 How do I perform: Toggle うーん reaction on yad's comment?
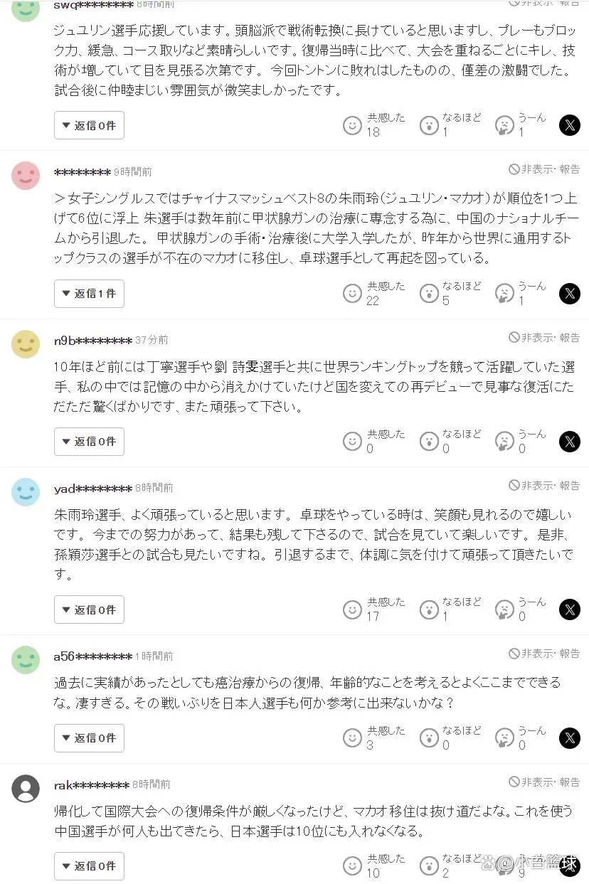point(504,609)
